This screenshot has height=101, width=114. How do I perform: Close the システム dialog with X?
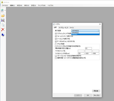[100, 24]
